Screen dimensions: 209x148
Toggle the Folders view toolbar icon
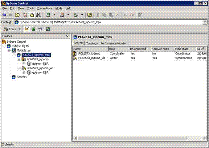[32, 15]
